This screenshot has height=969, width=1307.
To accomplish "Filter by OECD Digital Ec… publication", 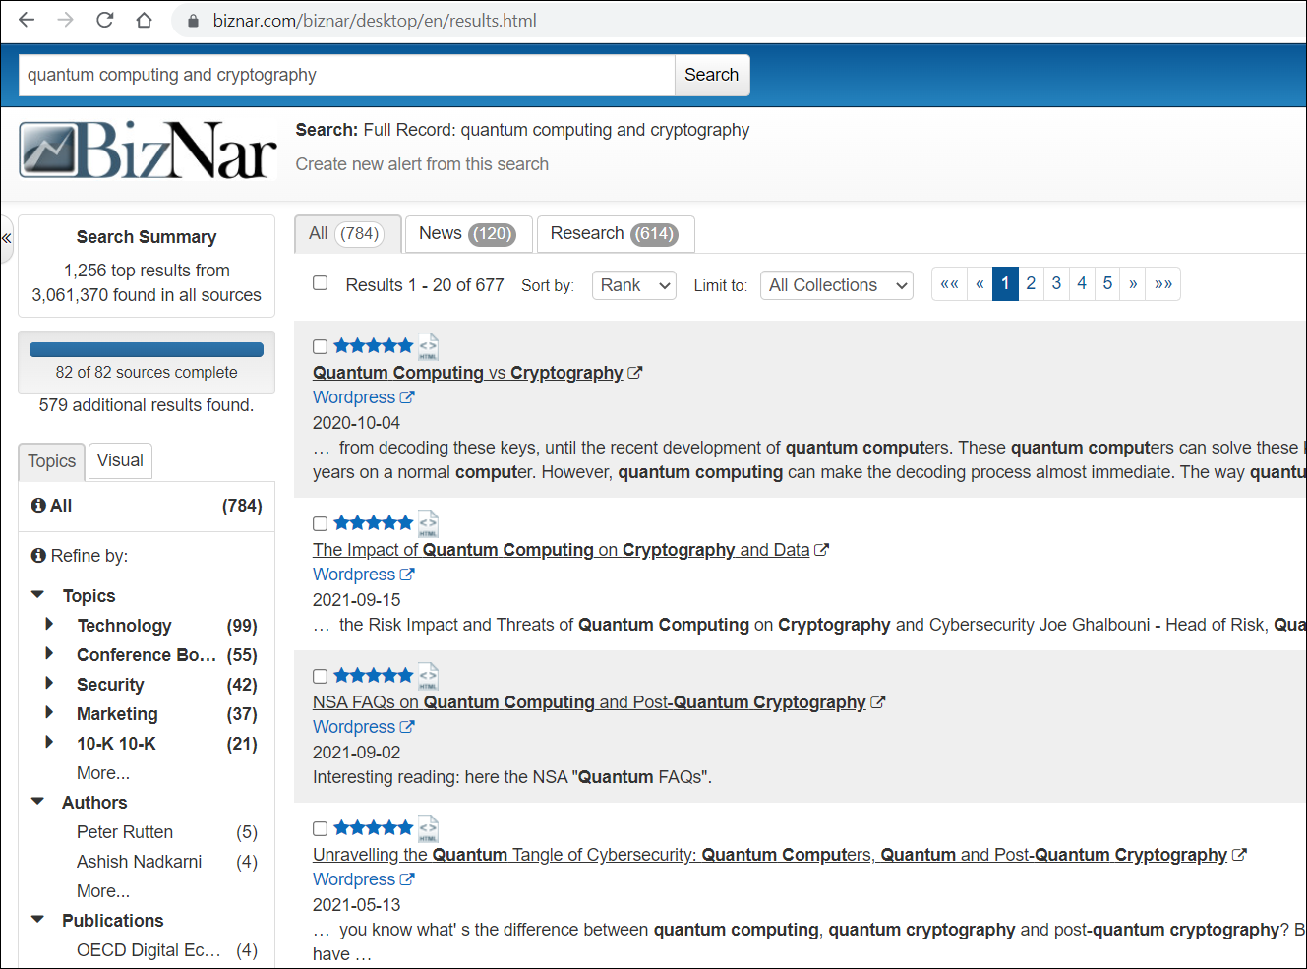I will coord(149,950).
